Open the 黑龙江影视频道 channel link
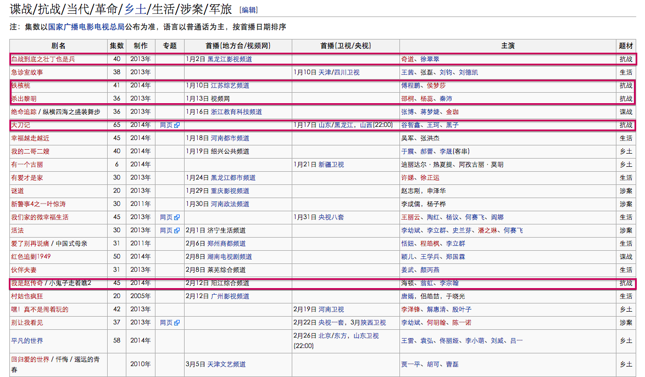The image size is (645, 377). [229, 59]
